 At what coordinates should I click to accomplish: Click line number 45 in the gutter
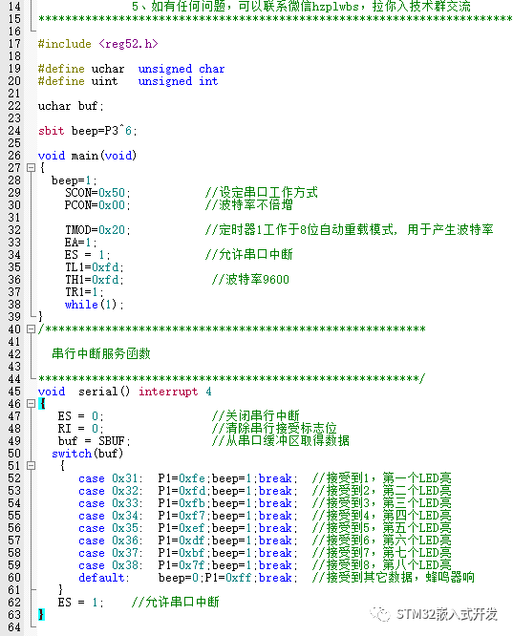[x=14, y=392]
